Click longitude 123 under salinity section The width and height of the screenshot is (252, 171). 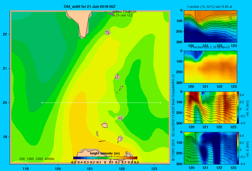click(234, 87)
